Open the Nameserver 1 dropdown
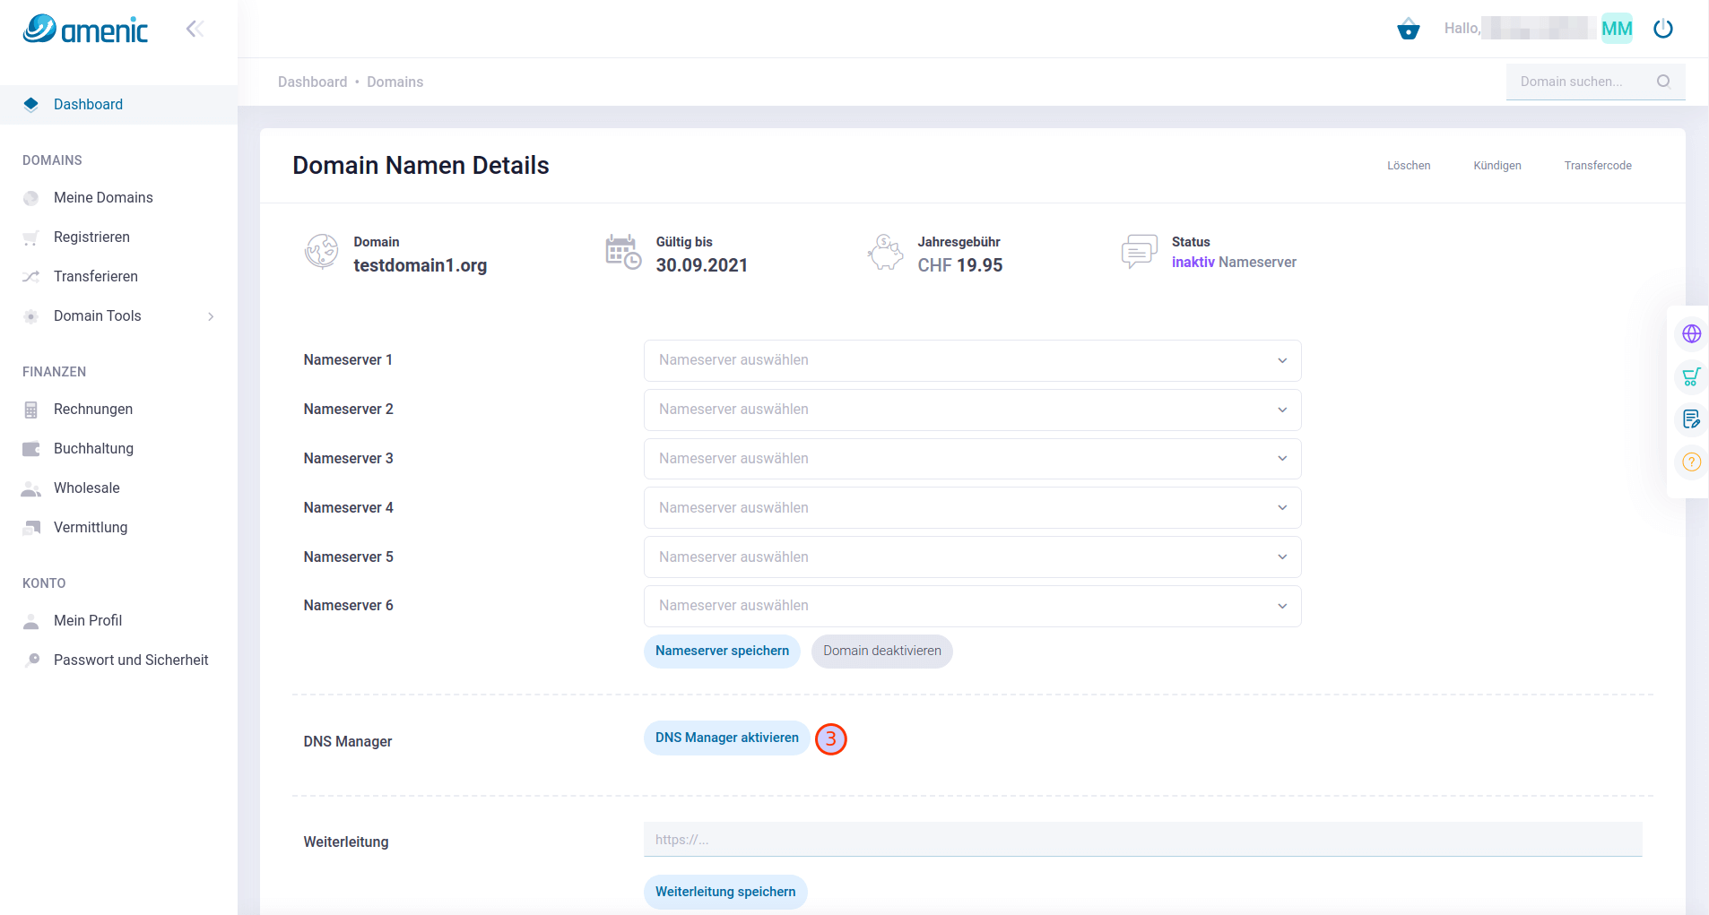Image resolution: width=1709 pixels, height=915 pixels. (972, 360)
